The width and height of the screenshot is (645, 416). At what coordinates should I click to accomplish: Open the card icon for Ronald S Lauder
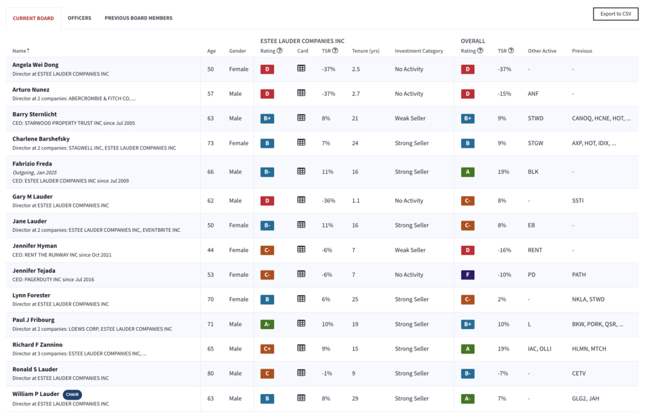point(301,373)
